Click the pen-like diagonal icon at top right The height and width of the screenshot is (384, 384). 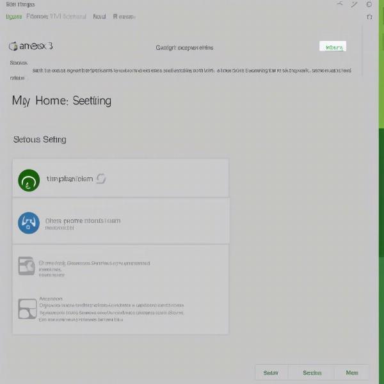(x=354, y=4)
